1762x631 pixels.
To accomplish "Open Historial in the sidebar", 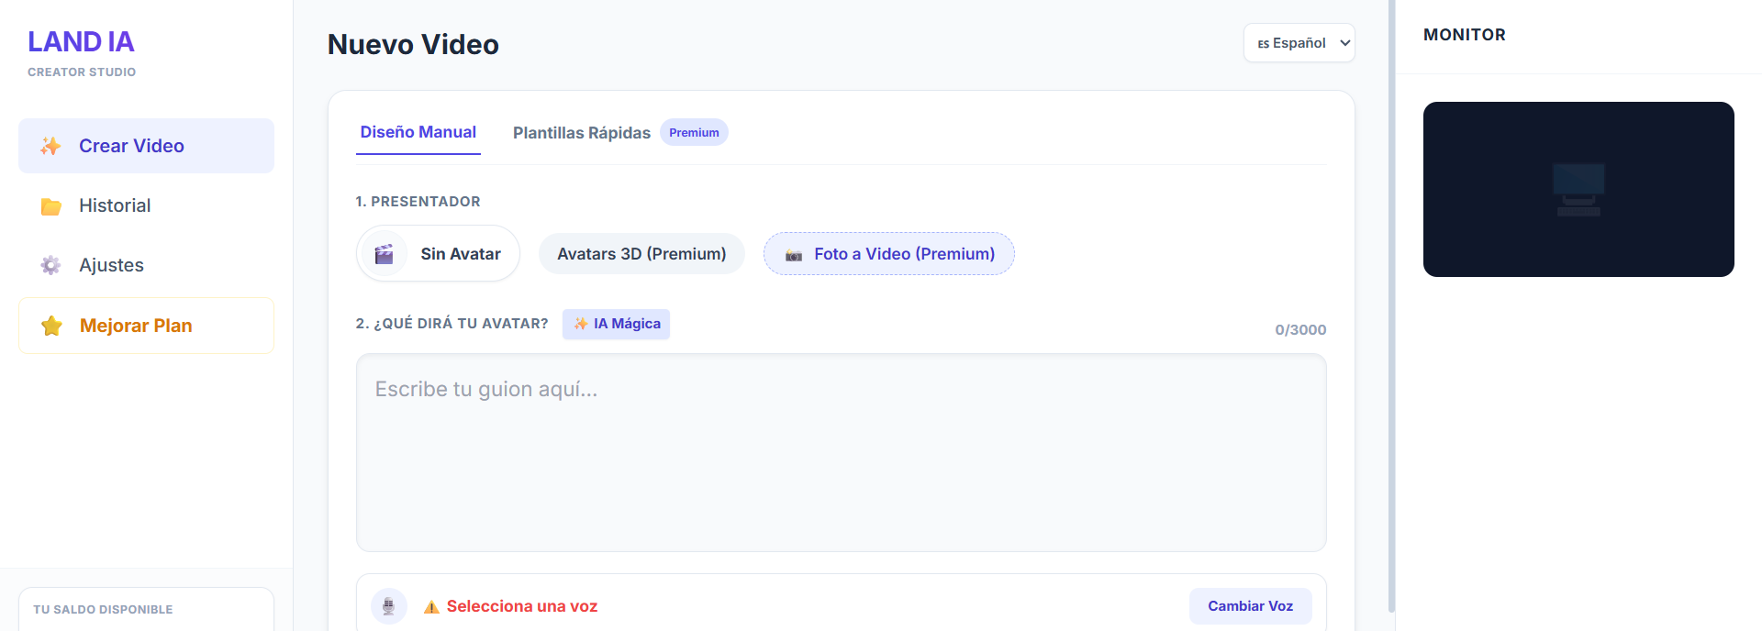I will [146, 205].
